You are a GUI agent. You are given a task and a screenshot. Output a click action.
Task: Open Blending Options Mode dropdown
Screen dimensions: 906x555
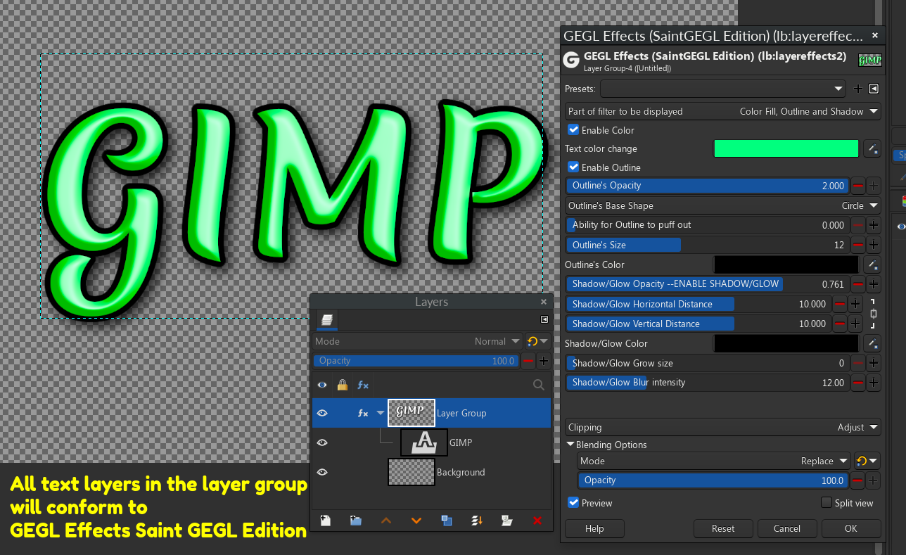(714, 461)
